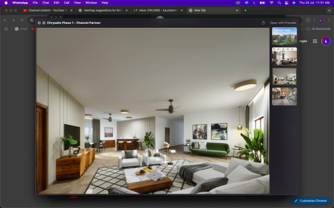Click Customise Chrome button

click(311, 201)
